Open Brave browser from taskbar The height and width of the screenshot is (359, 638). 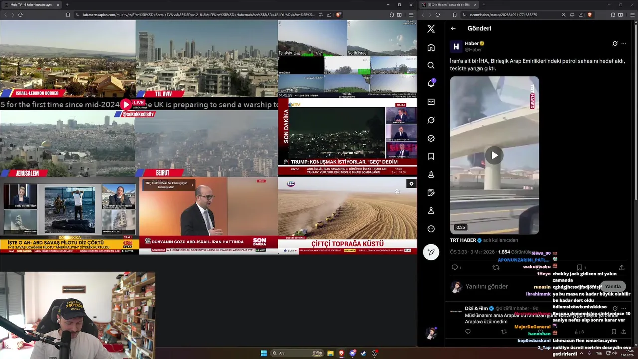click(341, 353)
